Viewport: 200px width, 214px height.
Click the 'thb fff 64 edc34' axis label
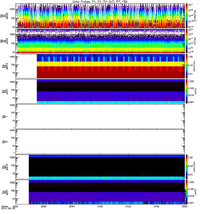tap(4, 16)
